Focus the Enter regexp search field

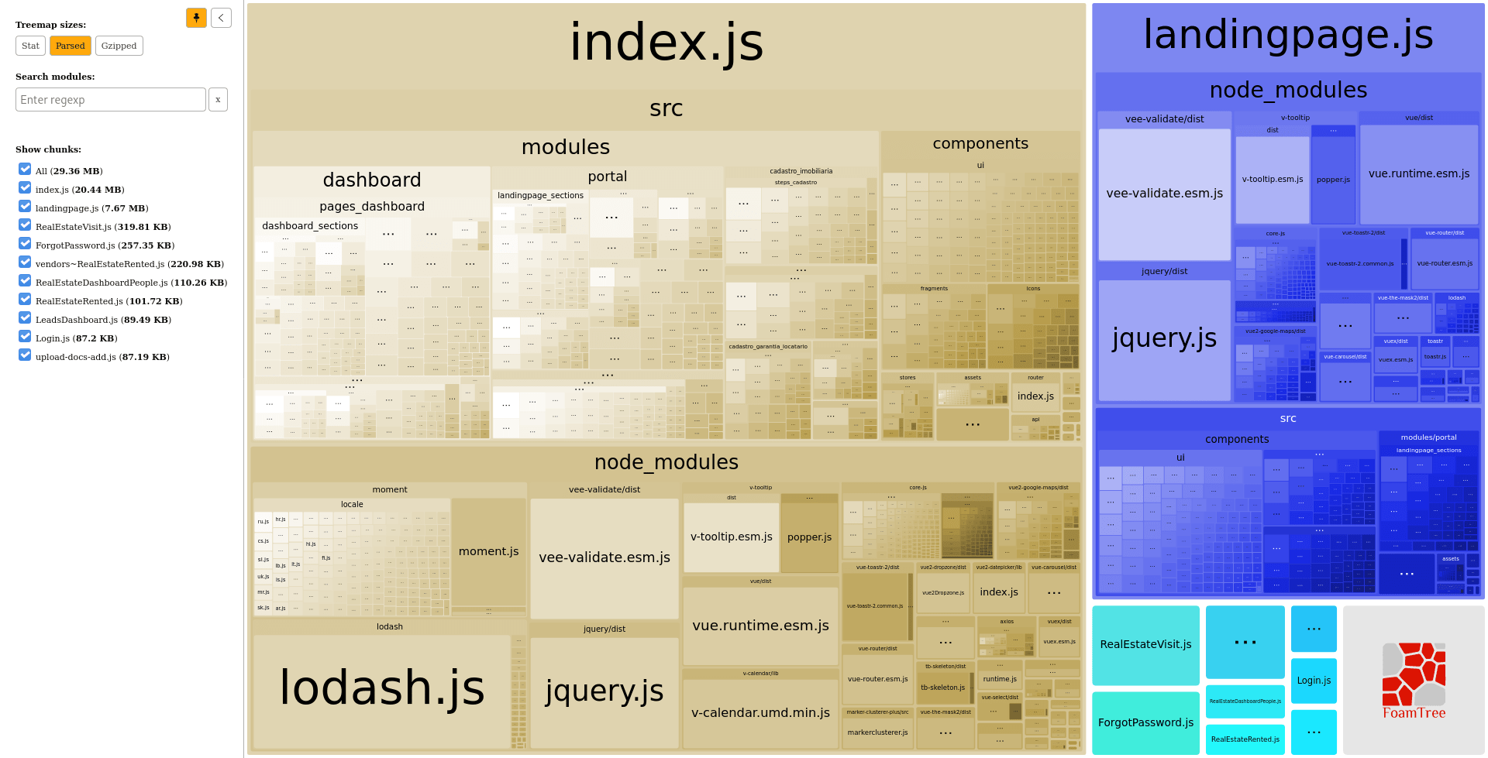pos(111,100)
